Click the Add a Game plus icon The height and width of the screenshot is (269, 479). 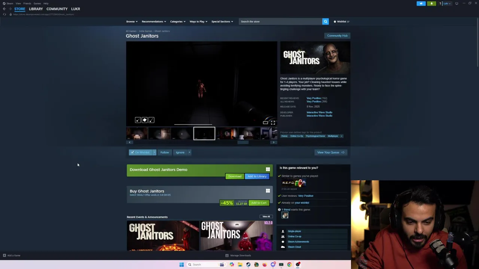(x=4, y=256)
